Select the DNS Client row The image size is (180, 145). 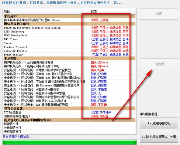69,39
